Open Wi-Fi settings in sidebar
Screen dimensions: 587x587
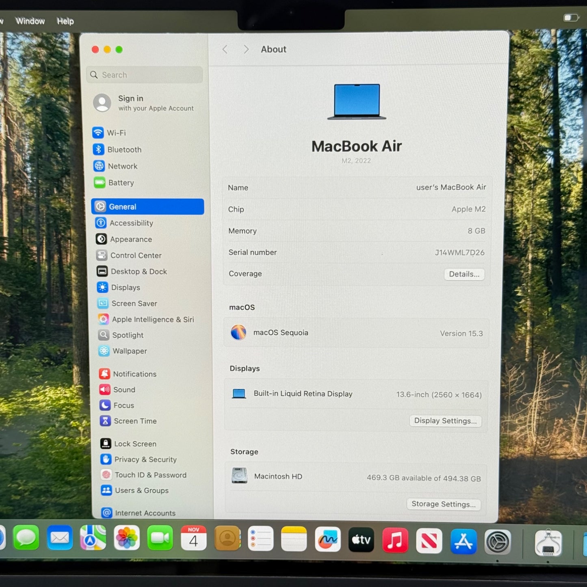point(116,133)
